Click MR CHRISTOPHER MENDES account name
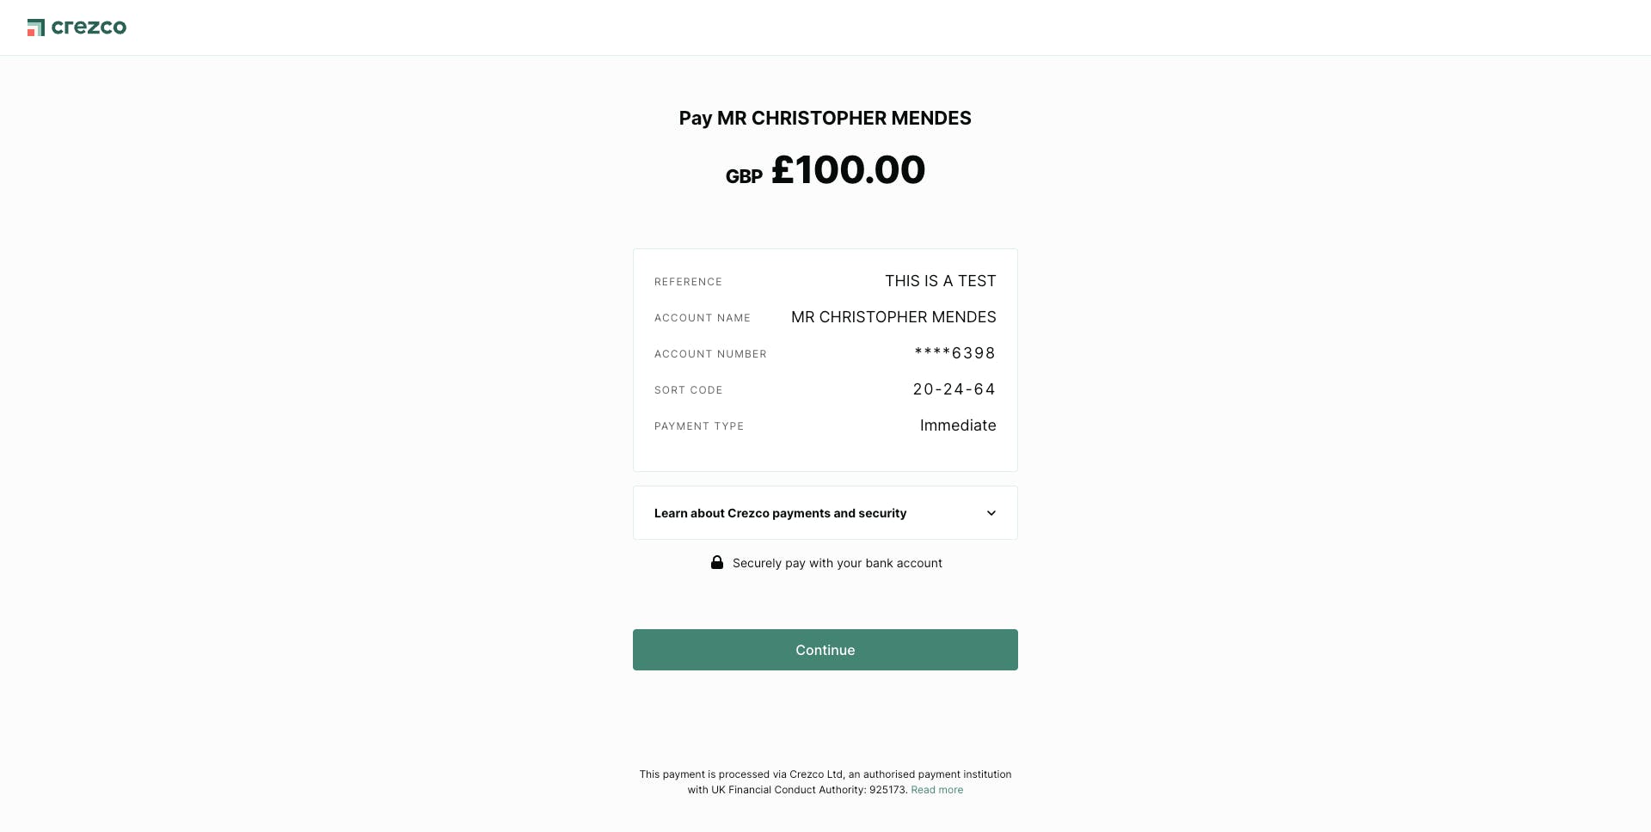 tap(893, 317)
